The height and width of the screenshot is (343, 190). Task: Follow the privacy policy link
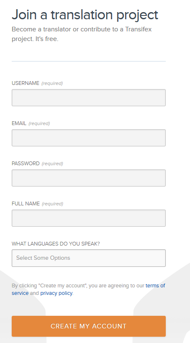coord(56,293)
